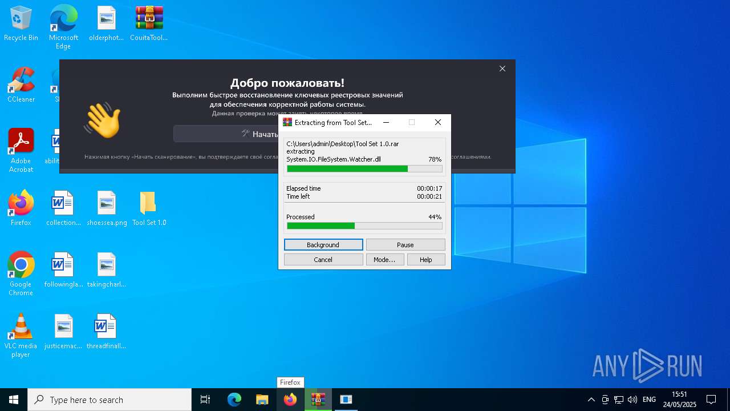This screenshot has width=730, height=411.
Task: Click the System.IO.FileSystem.Watcher.dll file name
Action: pos(334,159)
